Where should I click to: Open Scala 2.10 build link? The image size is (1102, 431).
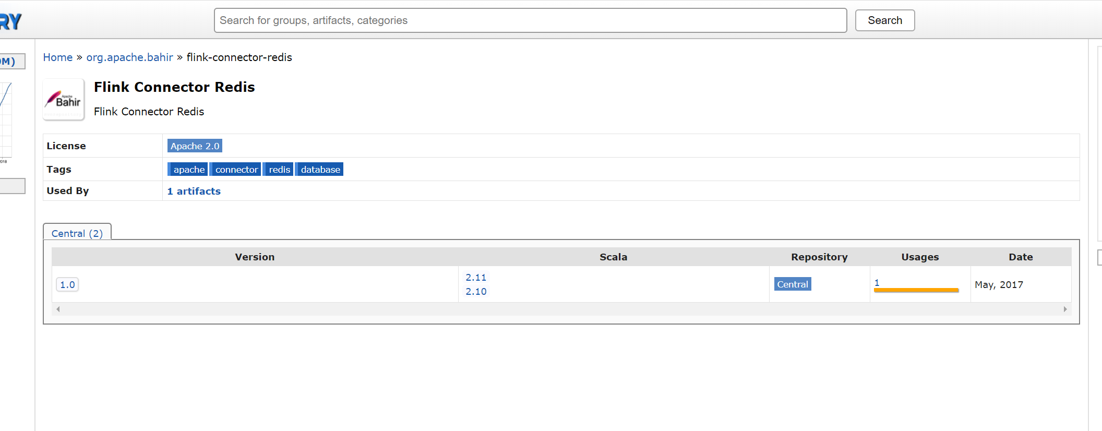click(476, 292)
